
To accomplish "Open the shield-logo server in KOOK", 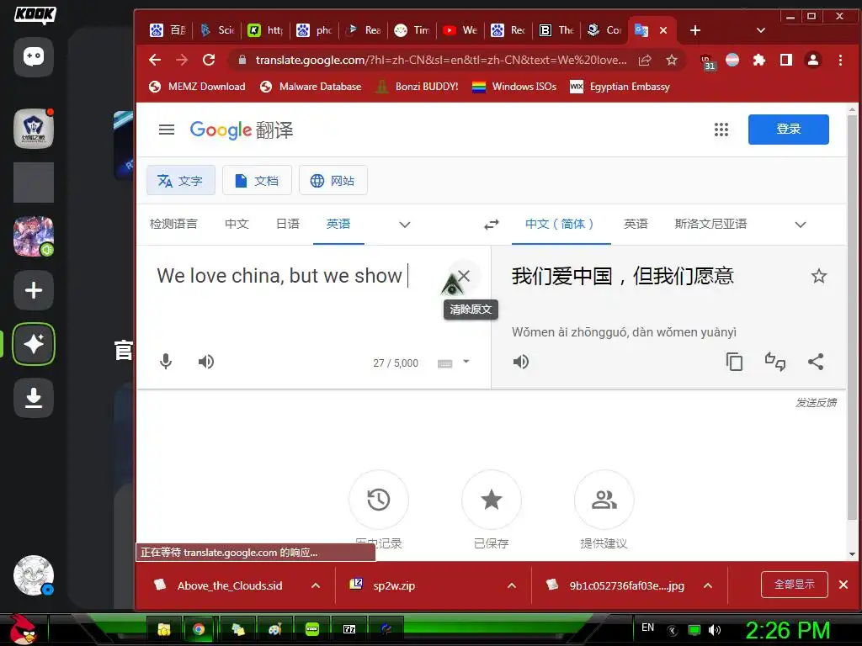I will click(34, 129).
